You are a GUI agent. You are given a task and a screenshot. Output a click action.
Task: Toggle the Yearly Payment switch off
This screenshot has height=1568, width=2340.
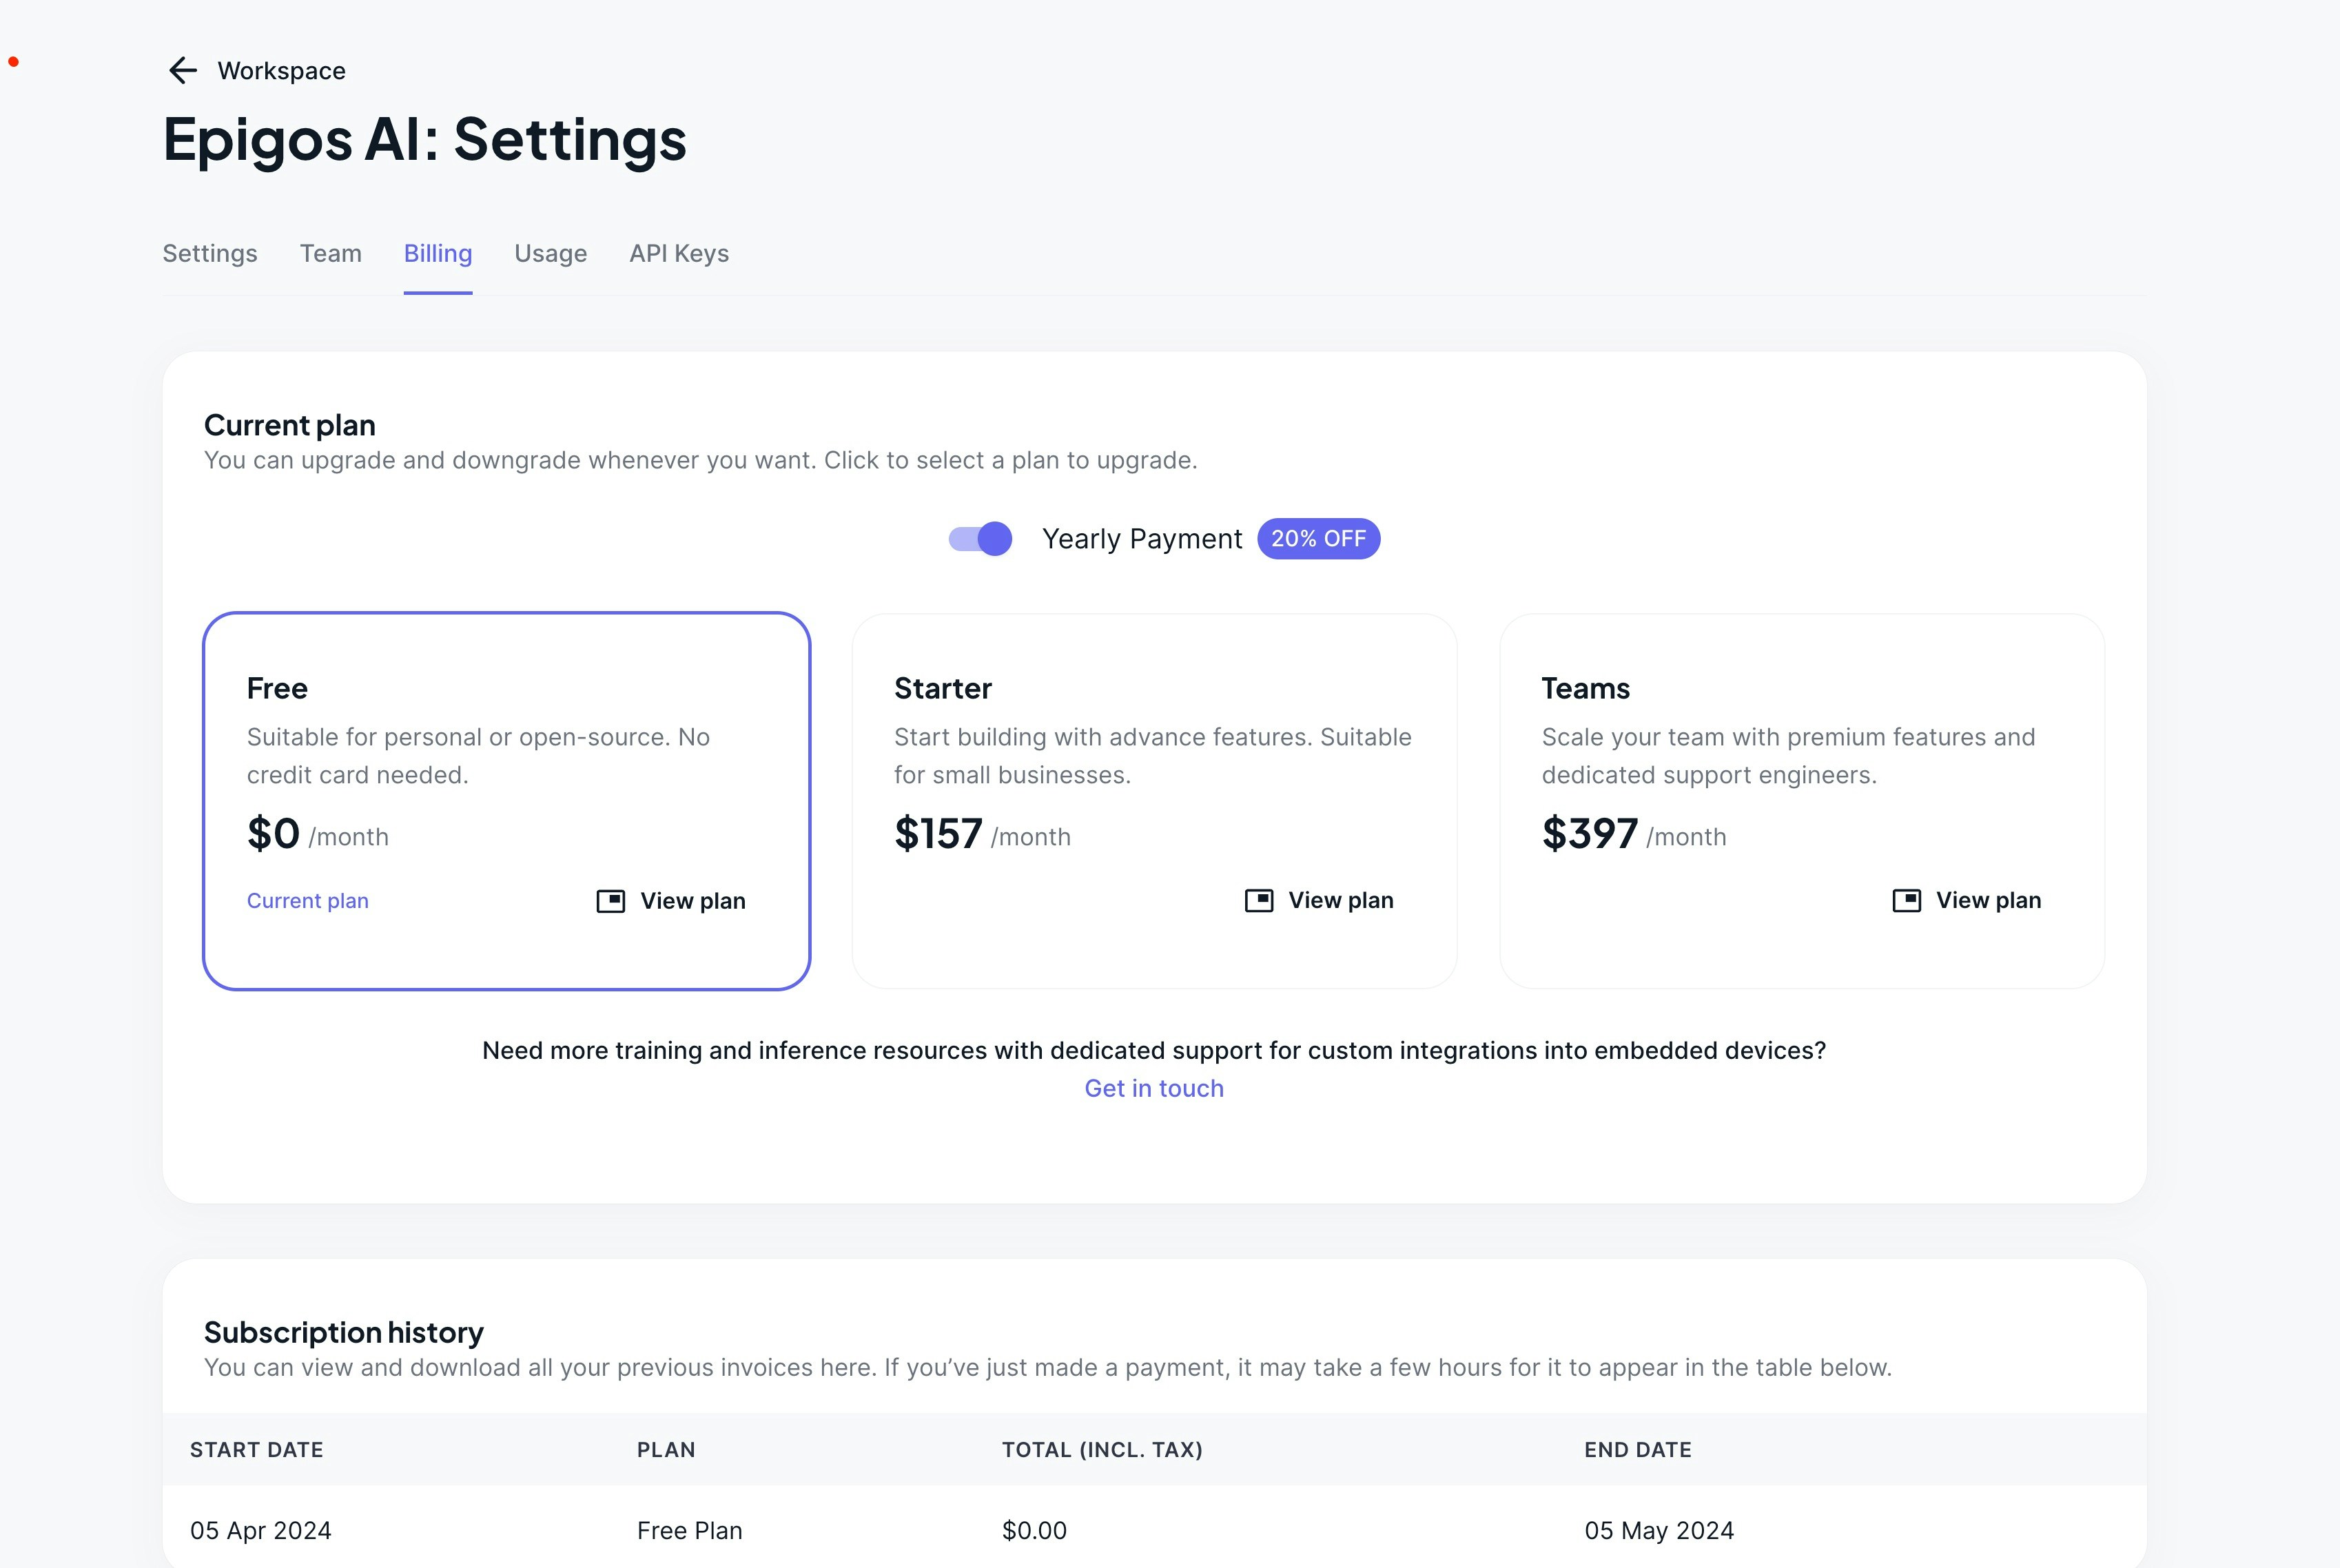[981, 538]
